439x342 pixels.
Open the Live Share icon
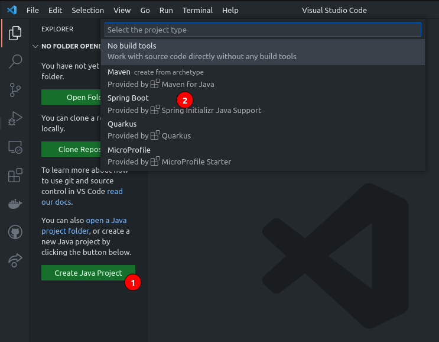[x=15, y=260]
